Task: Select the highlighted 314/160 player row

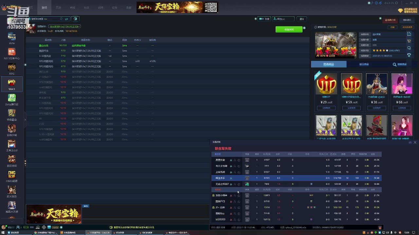Action: [297, 178]
